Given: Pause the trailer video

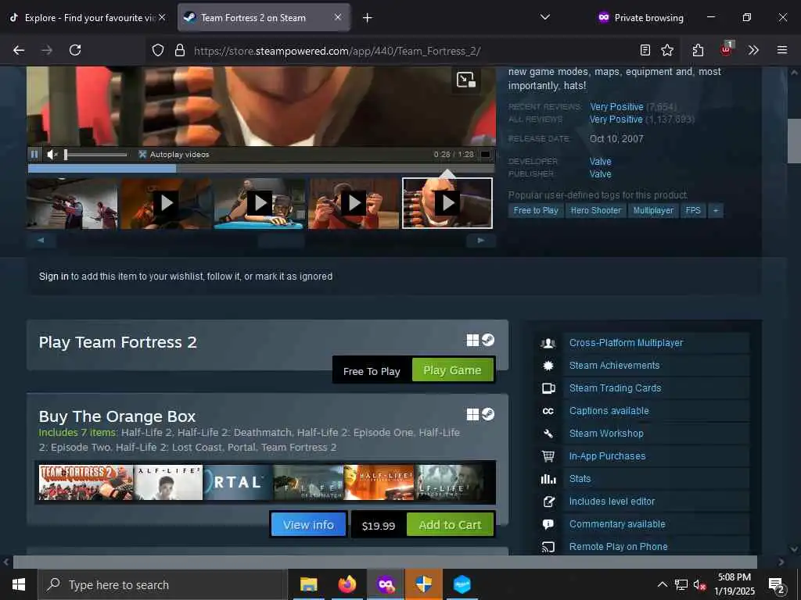Looking at the screenshot, I should (x=34, y=154).
